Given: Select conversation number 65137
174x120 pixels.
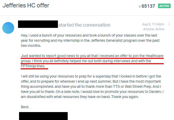Looking at the screenshot, I should click(x=149, y=6).
